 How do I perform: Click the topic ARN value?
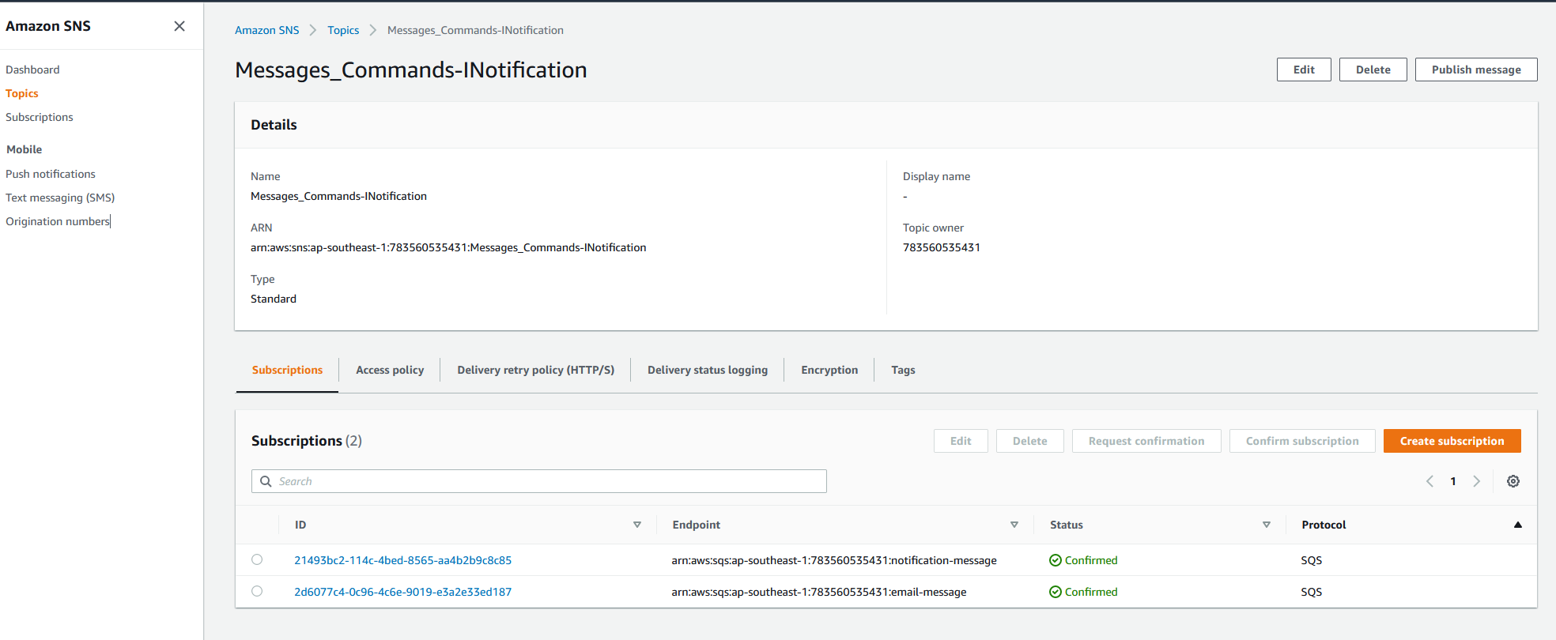[448, 247]
